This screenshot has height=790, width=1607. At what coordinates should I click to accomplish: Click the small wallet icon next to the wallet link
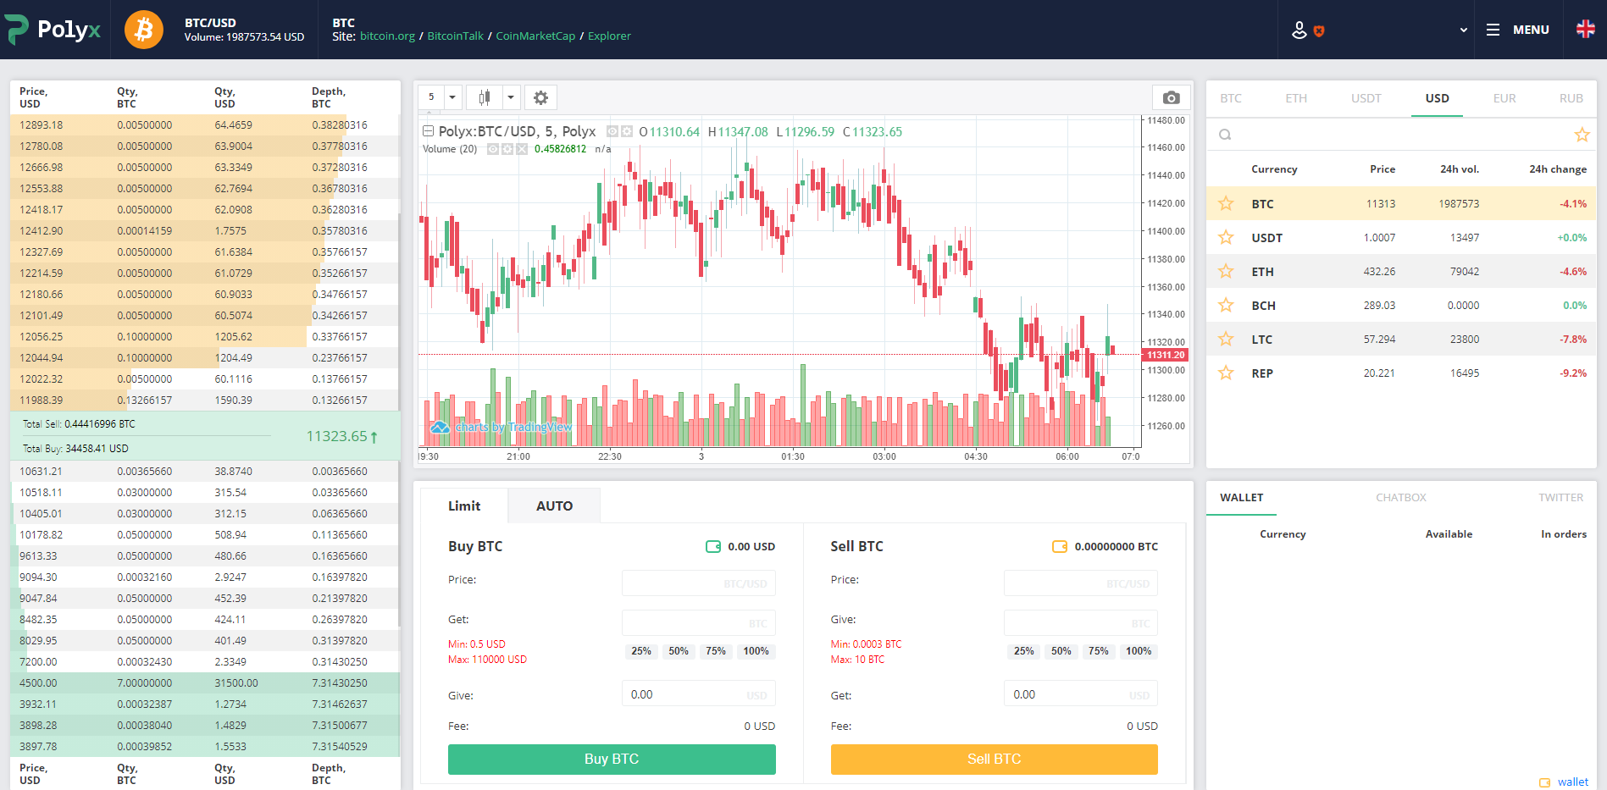(x=1544, y=782)
